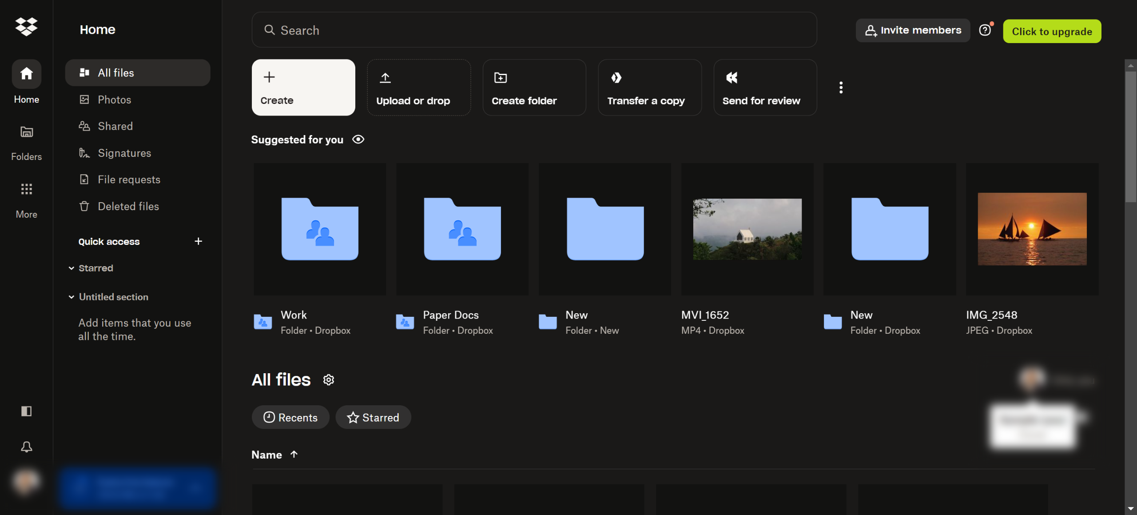
Task: Open the help question mark icon
Action: point(985,30)
